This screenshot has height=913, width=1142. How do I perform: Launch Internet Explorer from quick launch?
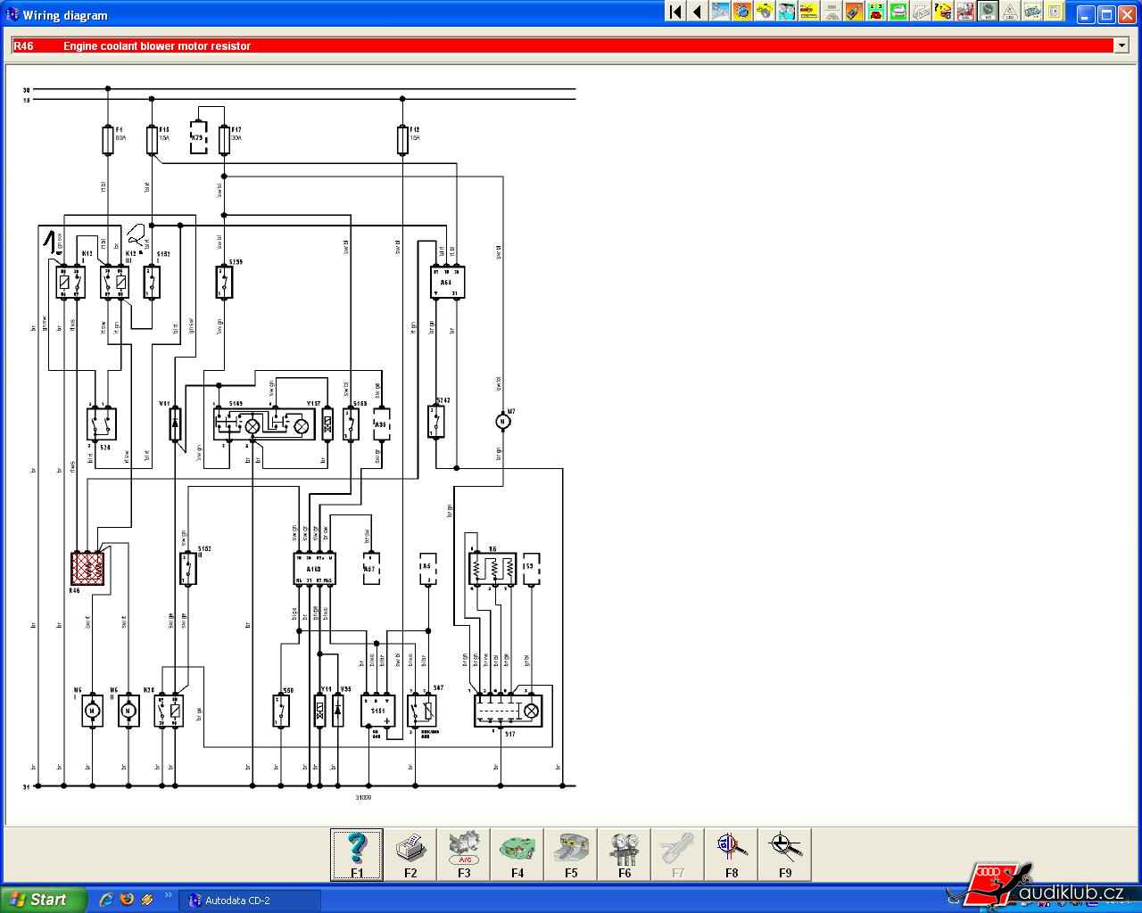pyautogui.click(x=105, y=900)
